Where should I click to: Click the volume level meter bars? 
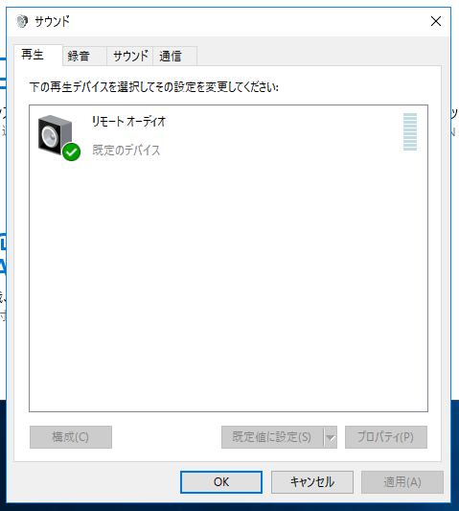pyautogui.click(x=410, y=131)
